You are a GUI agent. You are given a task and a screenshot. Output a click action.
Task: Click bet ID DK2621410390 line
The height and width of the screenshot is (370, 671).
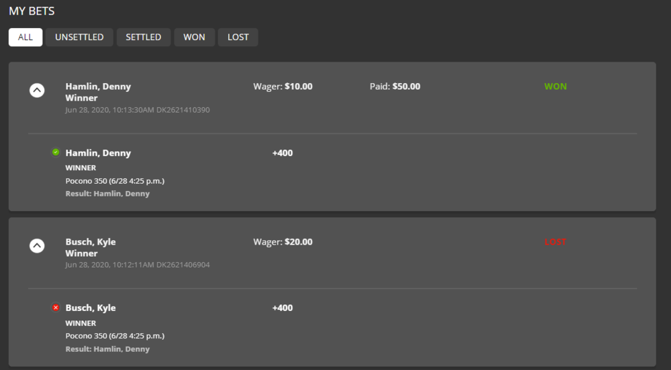point(138,110)
